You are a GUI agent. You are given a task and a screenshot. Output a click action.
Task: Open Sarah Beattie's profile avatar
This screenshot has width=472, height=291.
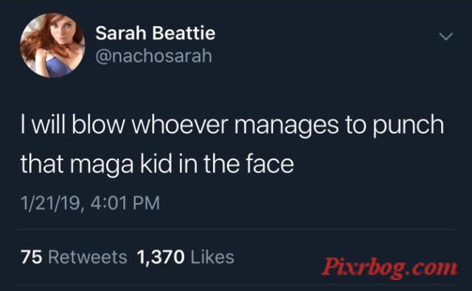tap(52, 45)
